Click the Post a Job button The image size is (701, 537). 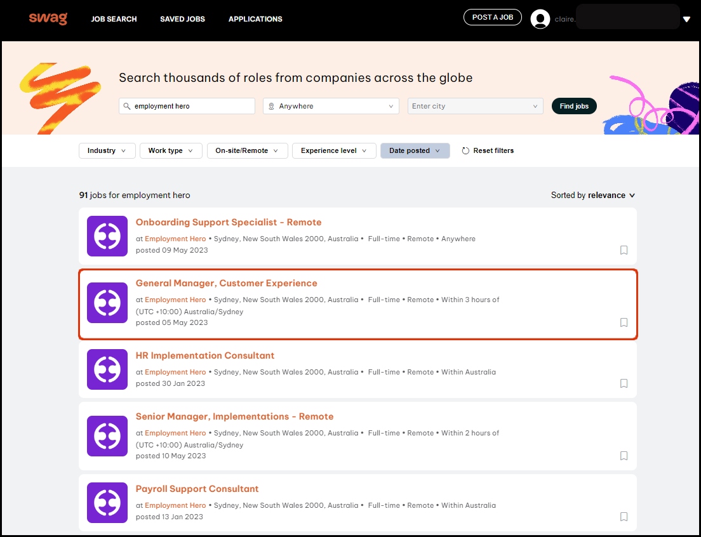coord(492,17)
